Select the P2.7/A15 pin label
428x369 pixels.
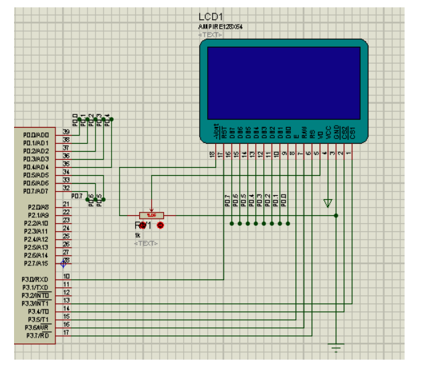[36, 263]
